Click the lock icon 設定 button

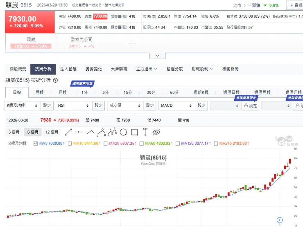pos(251,106)
